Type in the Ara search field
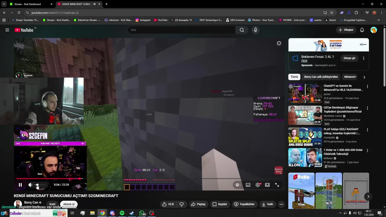 point(182,30)
